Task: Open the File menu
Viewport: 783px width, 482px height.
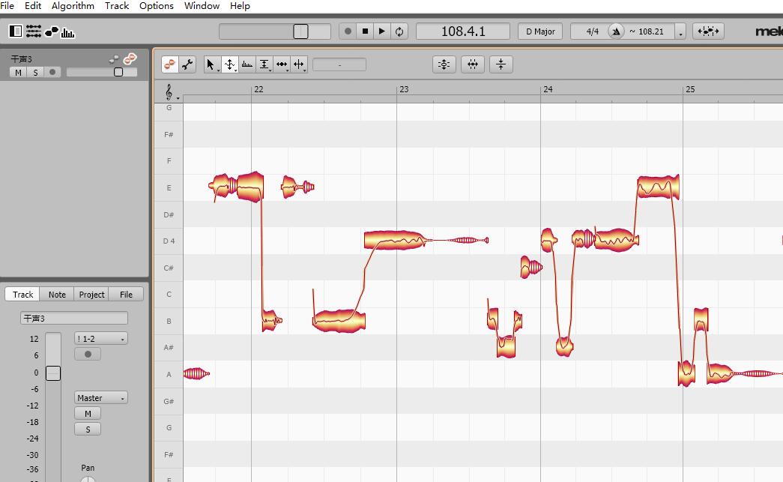Action: (7, 6)
